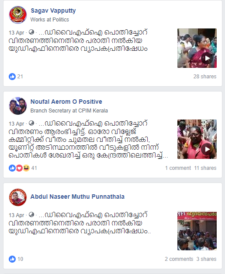225x274 pixels.
Task: View the 3 shares on Abdul Naseer's post
Action: coord(206,259)
